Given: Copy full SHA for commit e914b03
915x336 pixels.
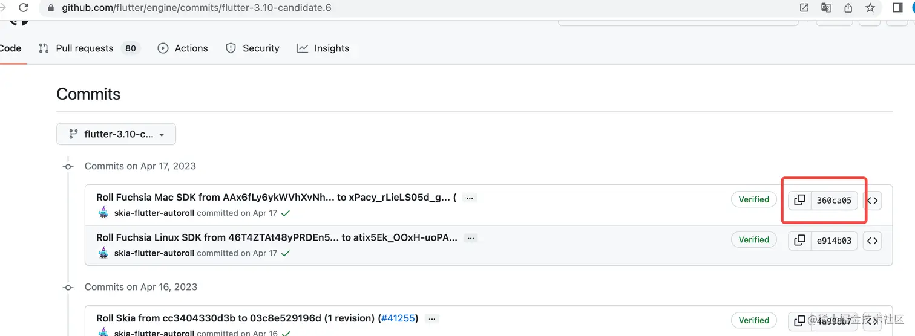Looking at the screenshot, I should point(799,241).
